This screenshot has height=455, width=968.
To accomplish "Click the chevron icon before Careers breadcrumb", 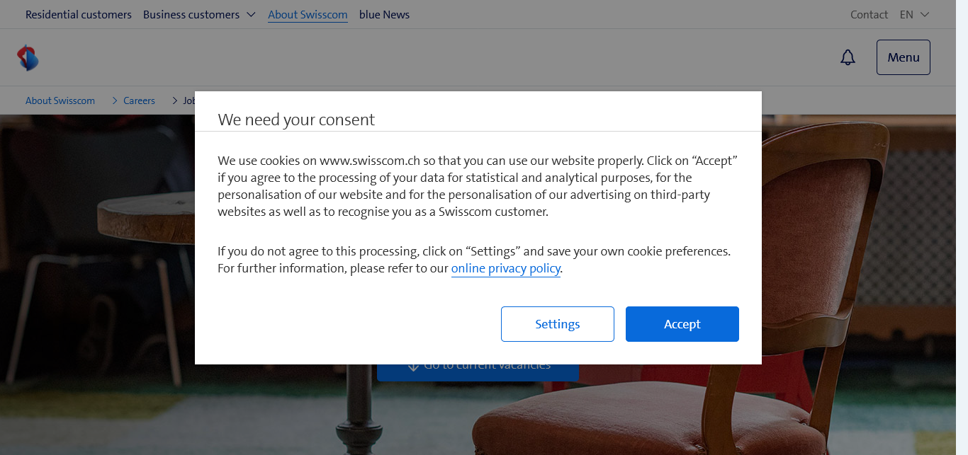I will (115, 101).
